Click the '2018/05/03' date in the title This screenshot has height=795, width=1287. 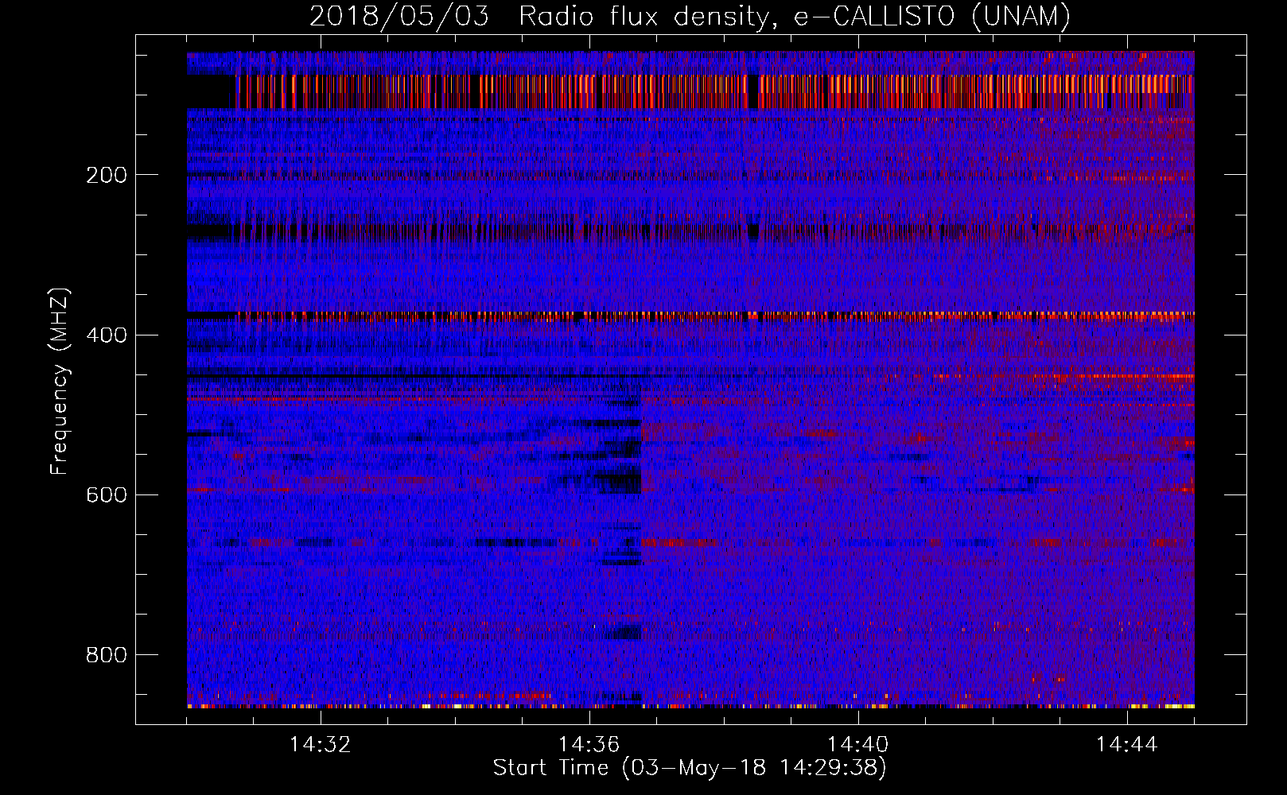coord(399,16)
